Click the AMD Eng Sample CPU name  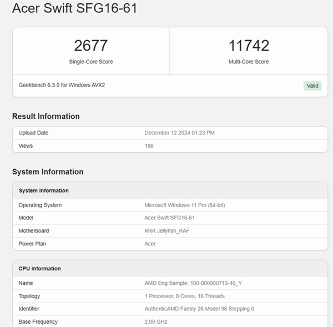pyautogui.click(x=193, y=283)
